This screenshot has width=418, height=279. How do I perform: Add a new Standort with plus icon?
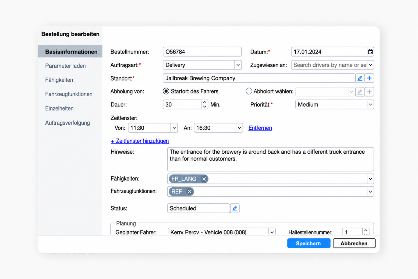[x=369, y=78]
